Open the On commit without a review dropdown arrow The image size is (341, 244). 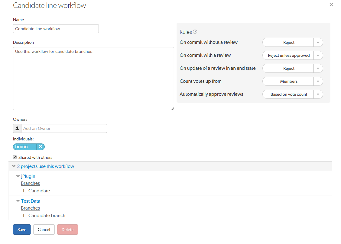(x=318, y=42)
